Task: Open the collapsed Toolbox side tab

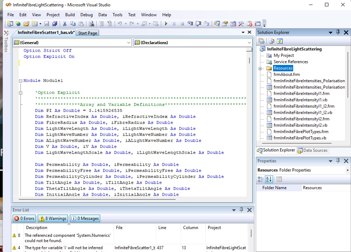Action: click(6, 42)
